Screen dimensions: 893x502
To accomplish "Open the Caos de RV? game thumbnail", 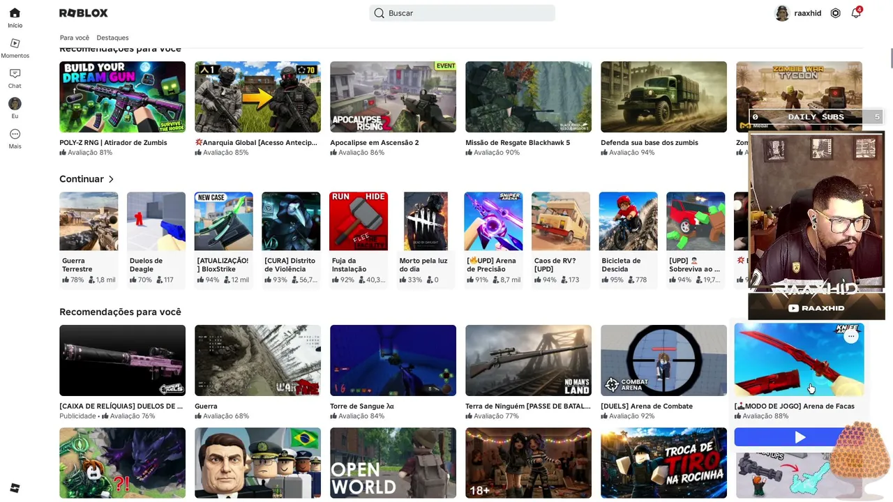I will 561,221.
